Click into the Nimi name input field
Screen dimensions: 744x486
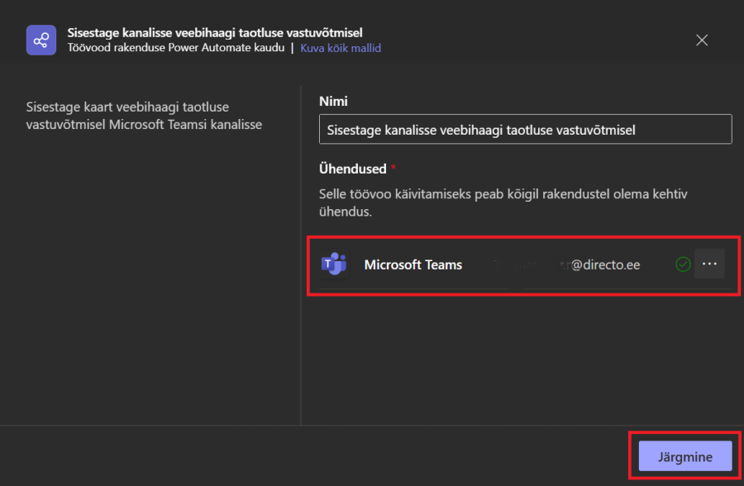[525, 130]
